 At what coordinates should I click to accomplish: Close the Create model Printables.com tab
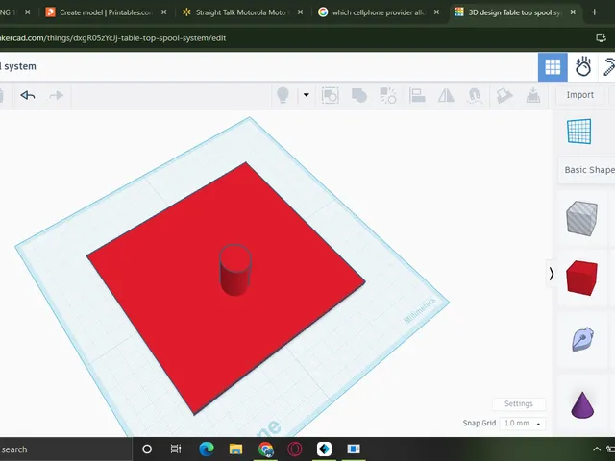click(164, 12)
